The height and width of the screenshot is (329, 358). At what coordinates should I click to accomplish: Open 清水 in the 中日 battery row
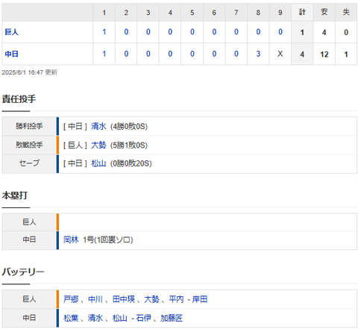point(95,318)
